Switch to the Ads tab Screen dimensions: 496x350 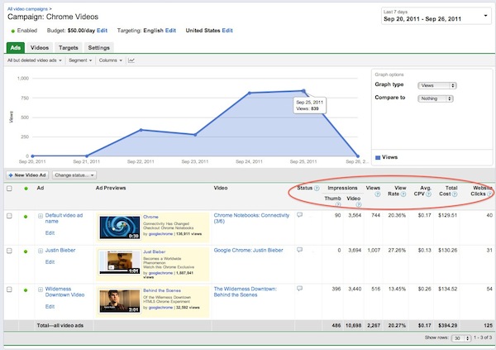pos(16,48)
